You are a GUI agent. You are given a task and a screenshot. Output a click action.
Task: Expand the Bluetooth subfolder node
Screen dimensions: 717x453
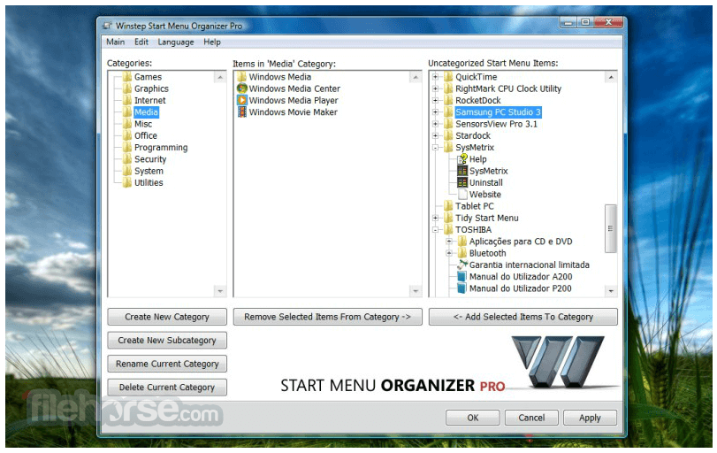(449, 253)
